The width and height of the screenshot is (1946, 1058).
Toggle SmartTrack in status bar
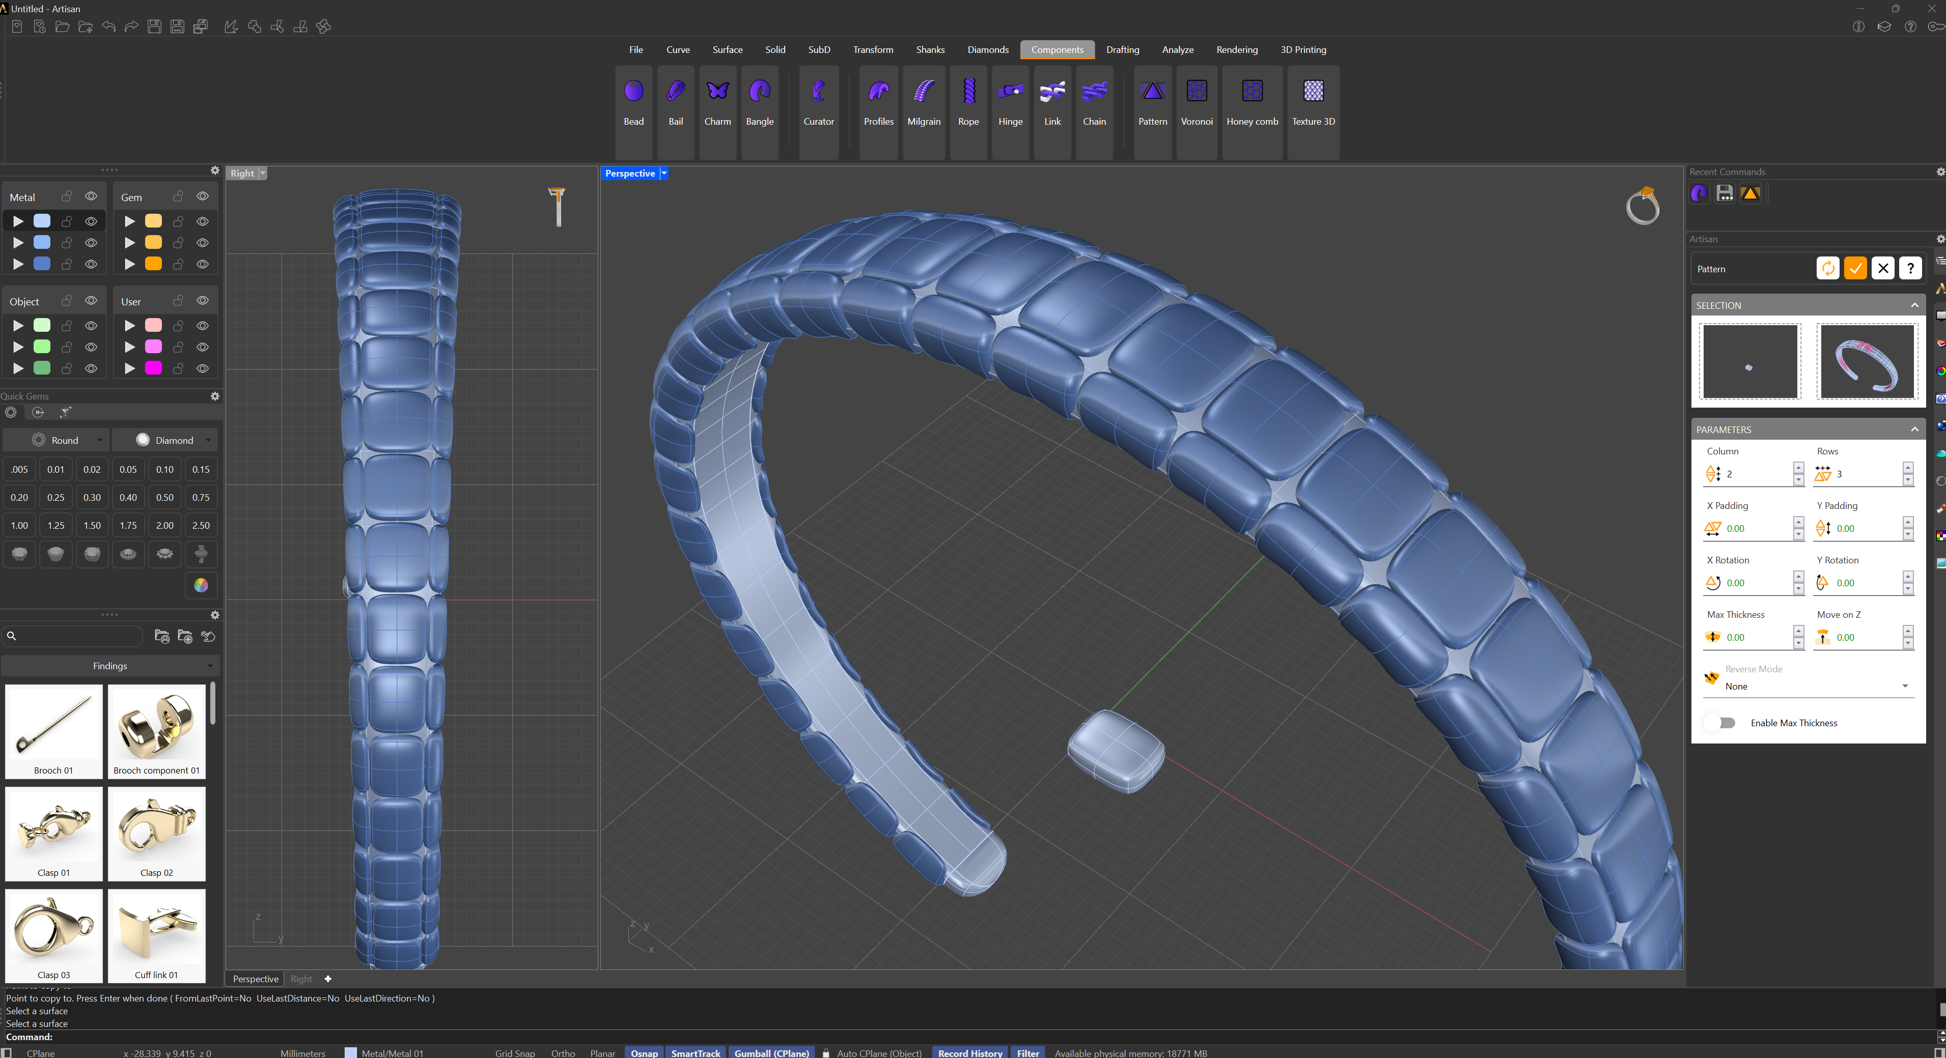(x=696, y=1053)
